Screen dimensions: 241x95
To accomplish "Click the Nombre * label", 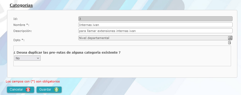I will pyautogui.click(x=21, y=25).
